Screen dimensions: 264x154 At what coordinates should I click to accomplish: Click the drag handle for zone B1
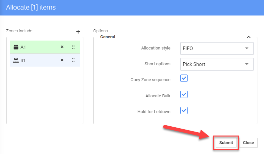(x=73, y=60)
